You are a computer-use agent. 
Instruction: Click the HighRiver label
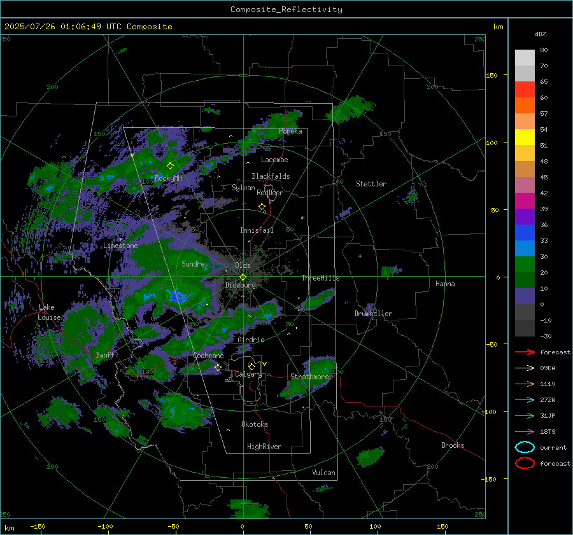click(264, 447)
